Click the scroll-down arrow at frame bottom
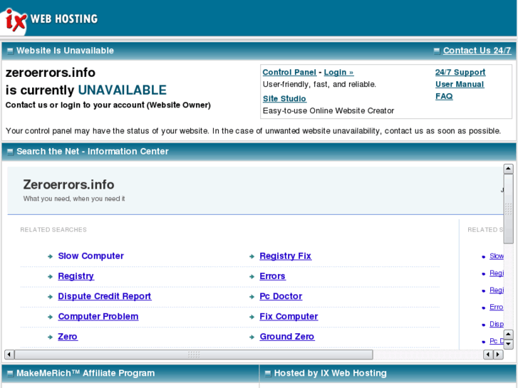The width and height of the screenshot is (518, 388). (x=508, y=344)
